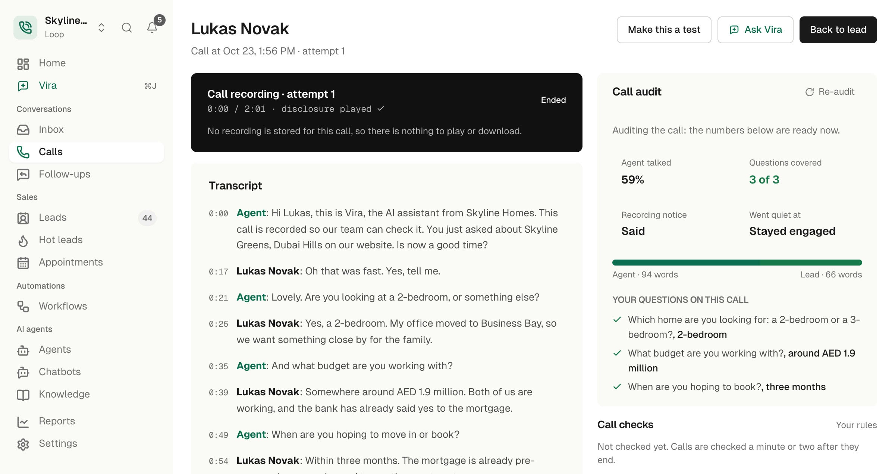Go to Home in sidebar
The height and width of the screenshot is (474, 895).
(x=87, y=63)
